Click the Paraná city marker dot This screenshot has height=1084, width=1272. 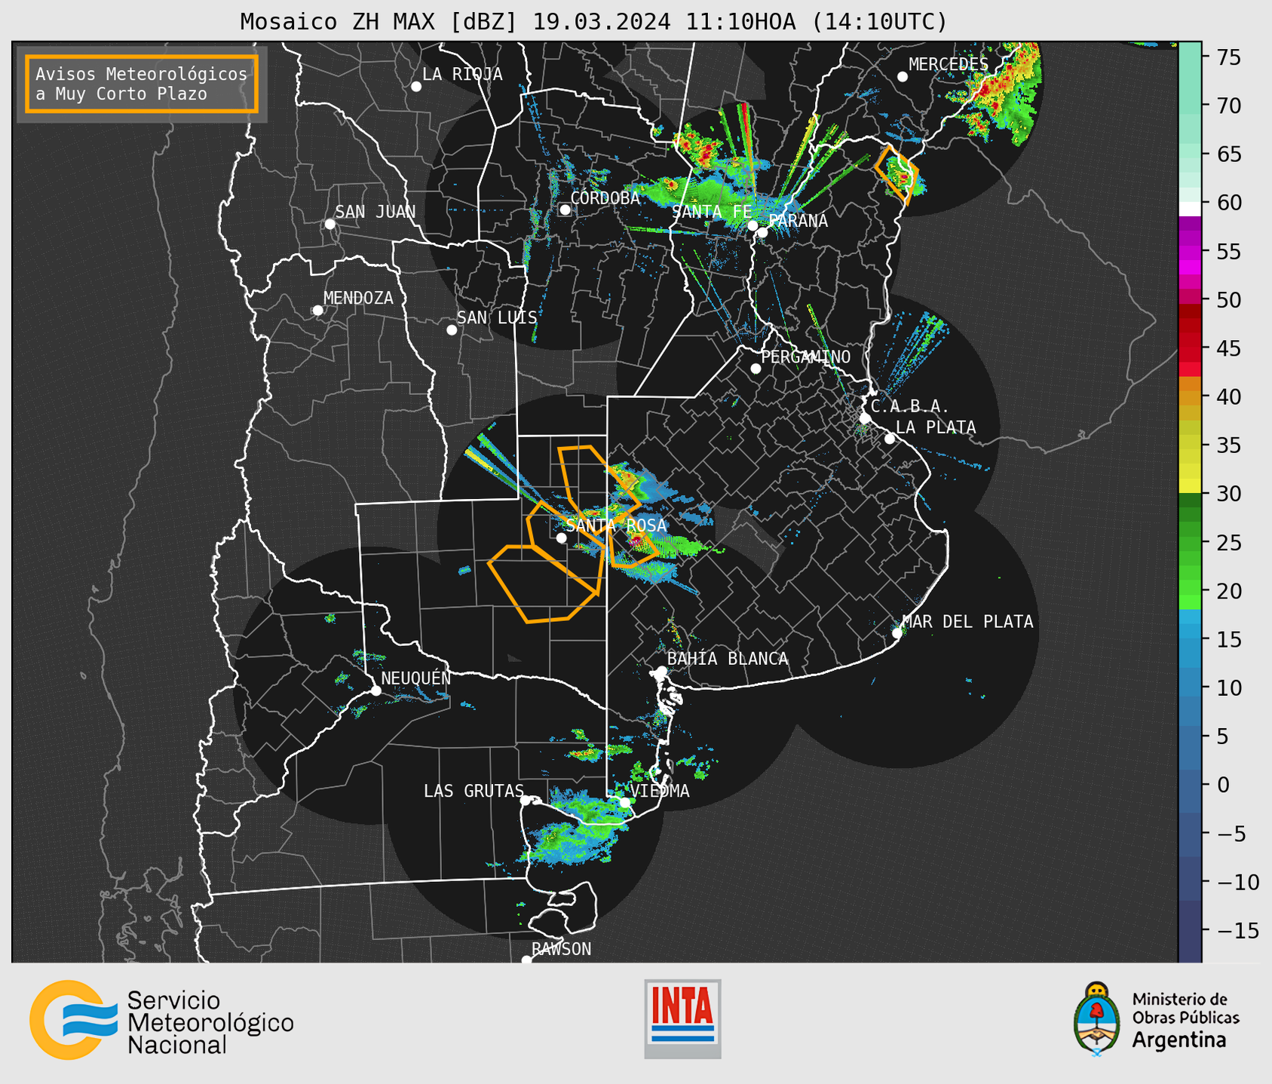pyautogui.click(x=762, y=232)
